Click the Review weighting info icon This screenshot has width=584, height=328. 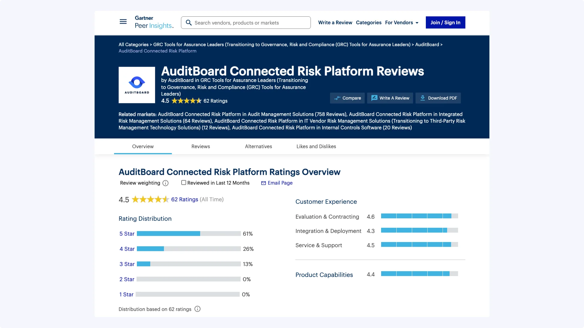(165, 183)
